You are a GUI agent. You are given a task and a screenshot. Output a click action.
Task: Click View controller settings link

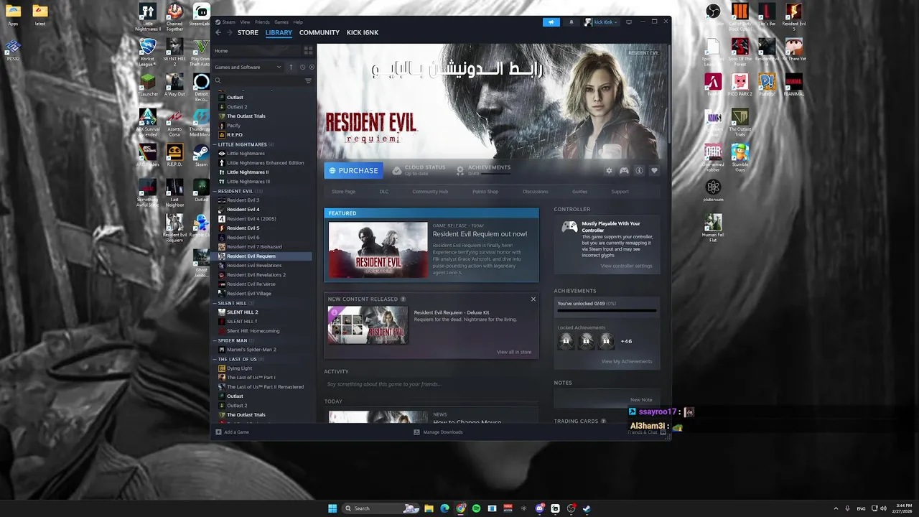click(x=627, y=266)
